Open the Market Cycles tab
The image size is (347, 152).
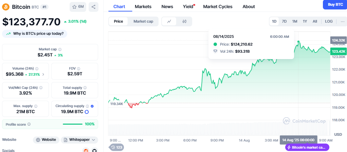pyautogui.click(x=218, y=7)
